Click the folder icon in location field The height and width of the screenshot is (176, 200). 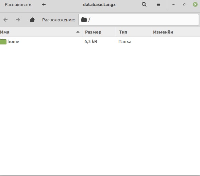coord(84,20)
